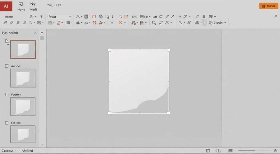Expand the arrow beside the red A icon

[x=105, y=23]
